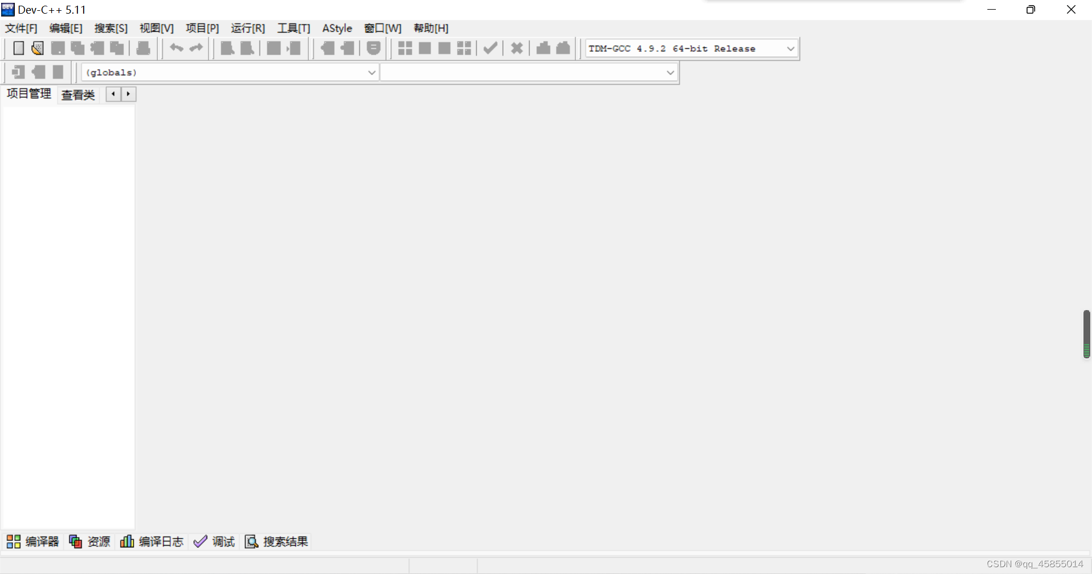Save the current file

pos(57,48)
